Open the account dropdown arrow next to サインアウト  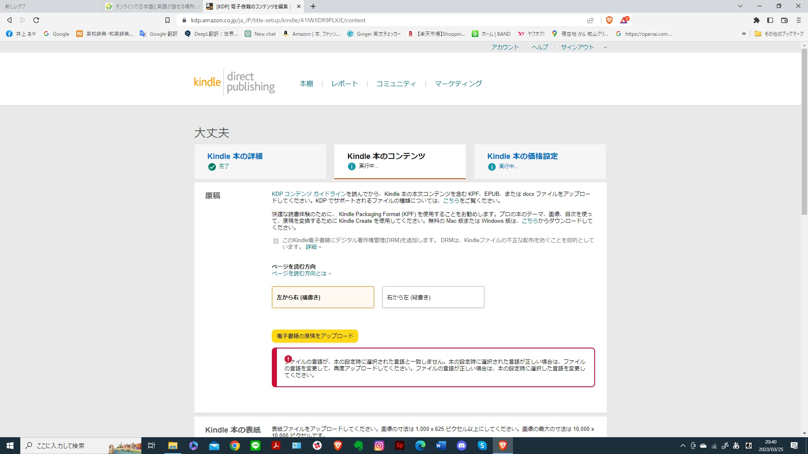pos(605,48)
